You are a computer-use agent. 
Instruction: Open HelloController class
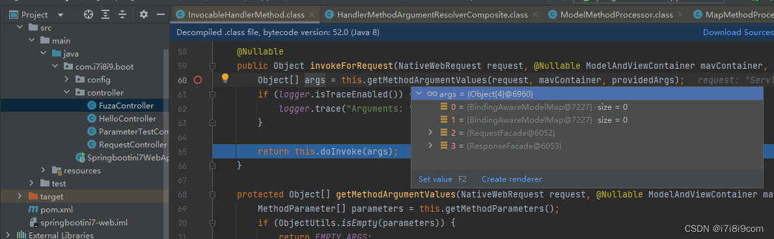[x=128, y=118]
